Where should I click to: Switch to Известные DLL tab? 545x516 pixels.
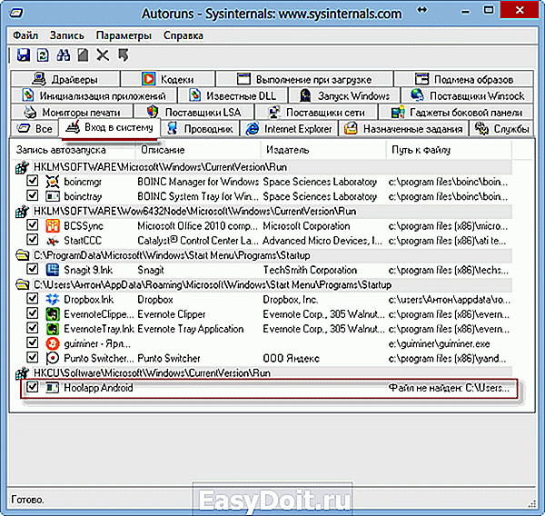click(x=233, y=95)
